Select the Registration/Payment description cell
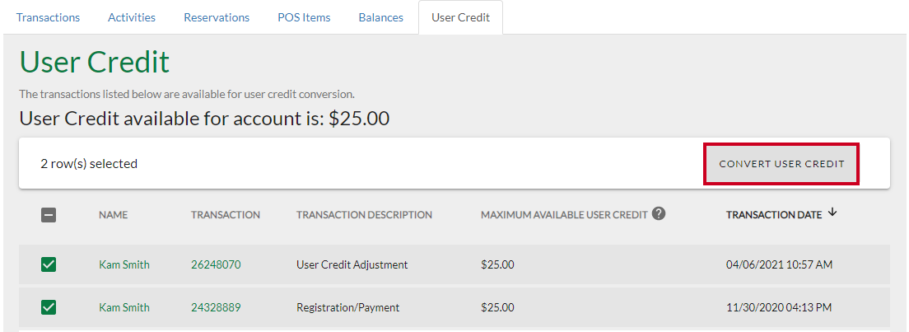This screenshot has width=909, height=332. [x=347, y=307]
